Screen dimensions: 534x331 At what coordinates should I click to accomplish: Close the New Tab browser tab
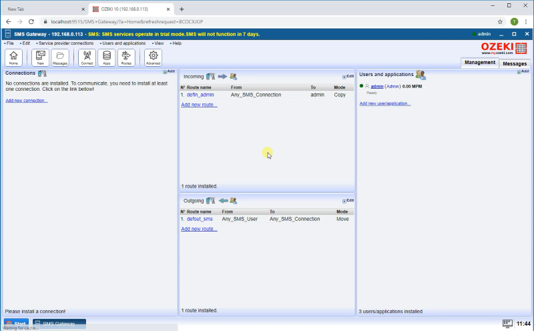click(83, 9)
